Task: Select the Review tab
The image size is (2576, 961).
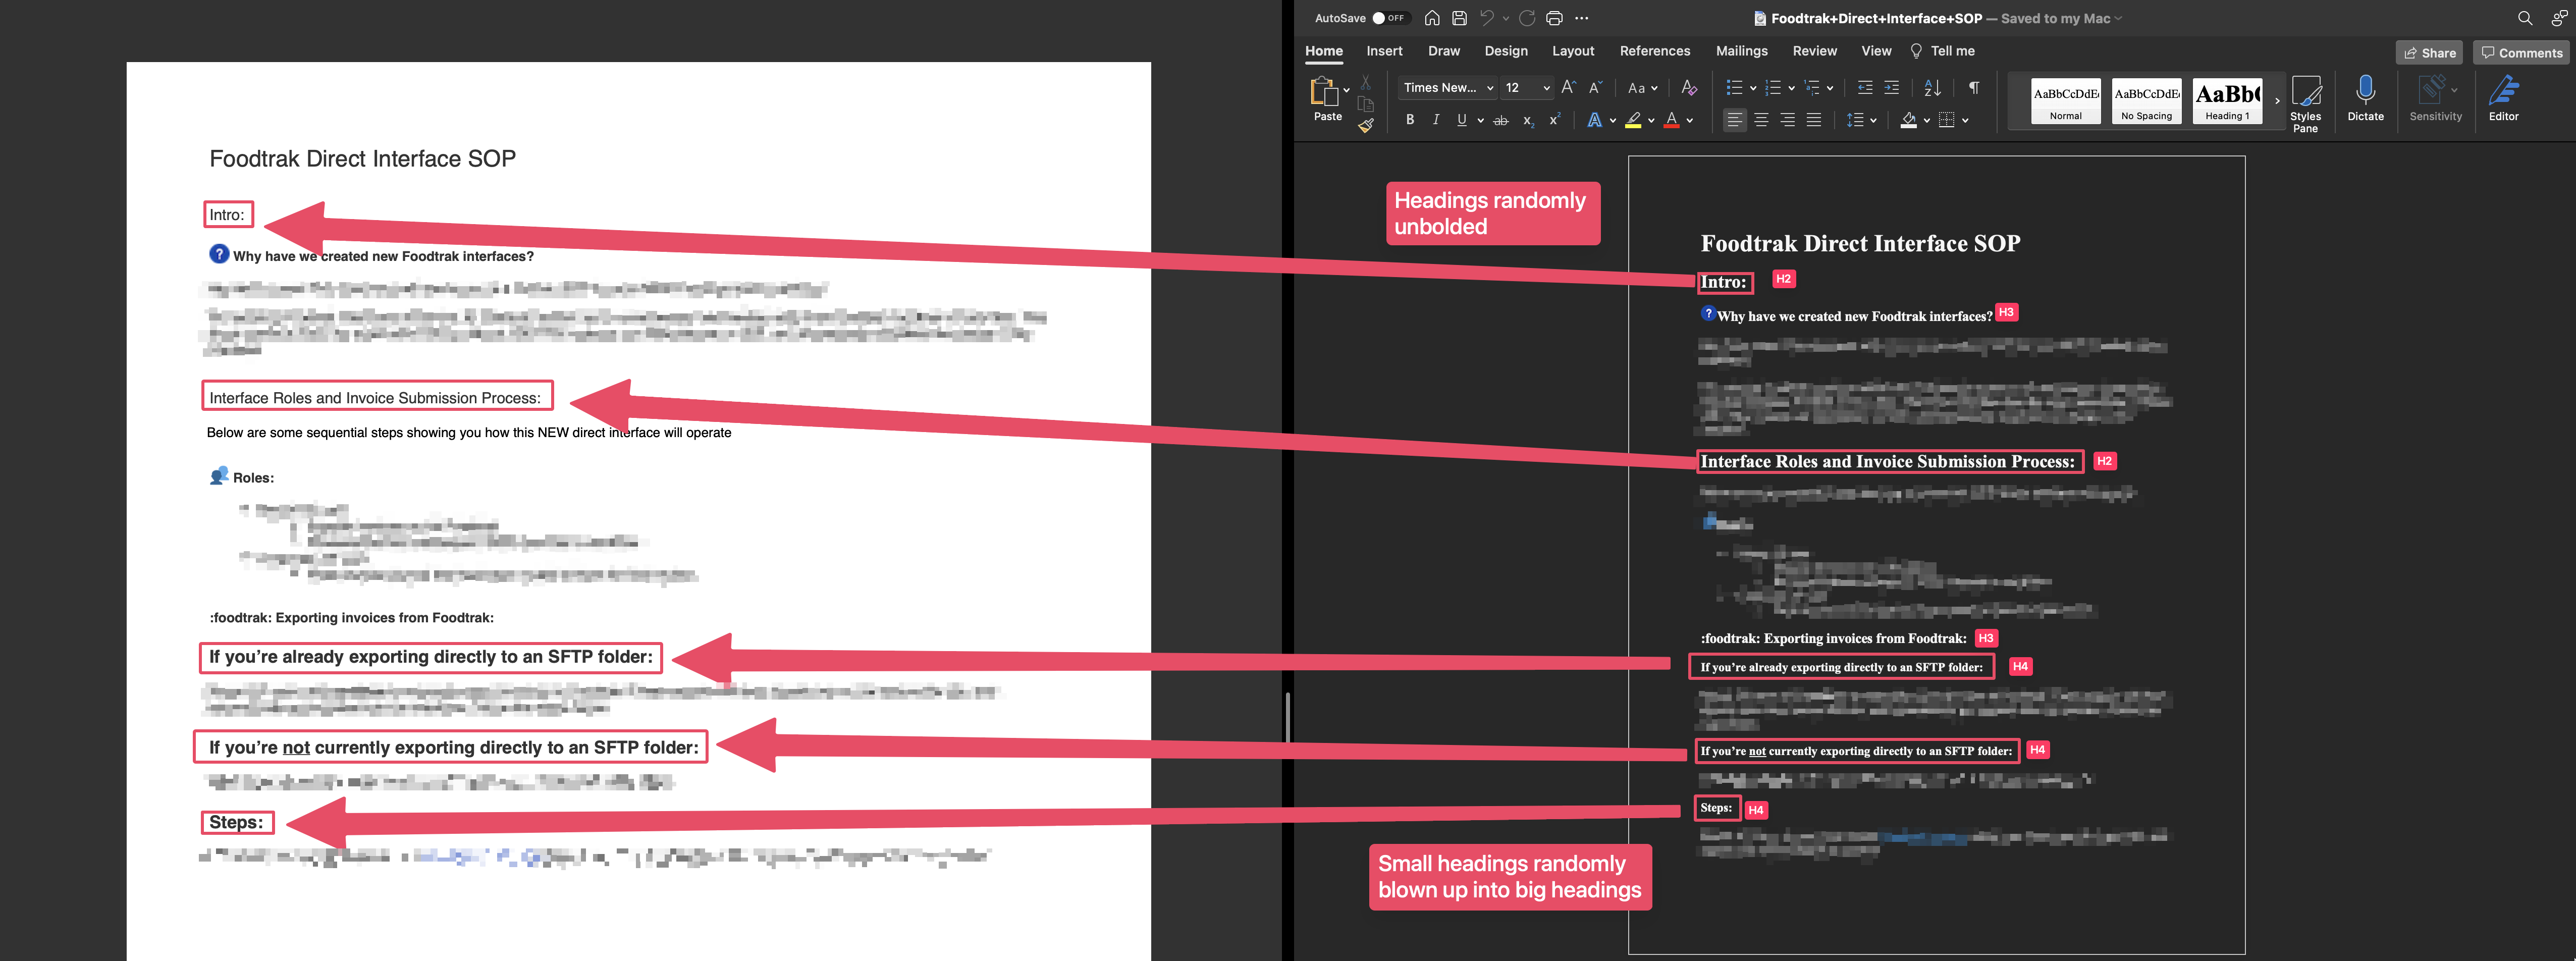Action: 1814,51
